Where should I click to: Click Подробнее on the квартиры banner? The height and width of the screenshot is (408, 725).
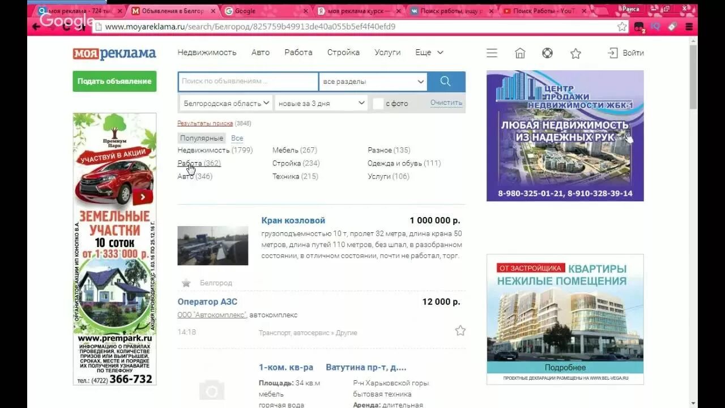click(x=565, y=367)
